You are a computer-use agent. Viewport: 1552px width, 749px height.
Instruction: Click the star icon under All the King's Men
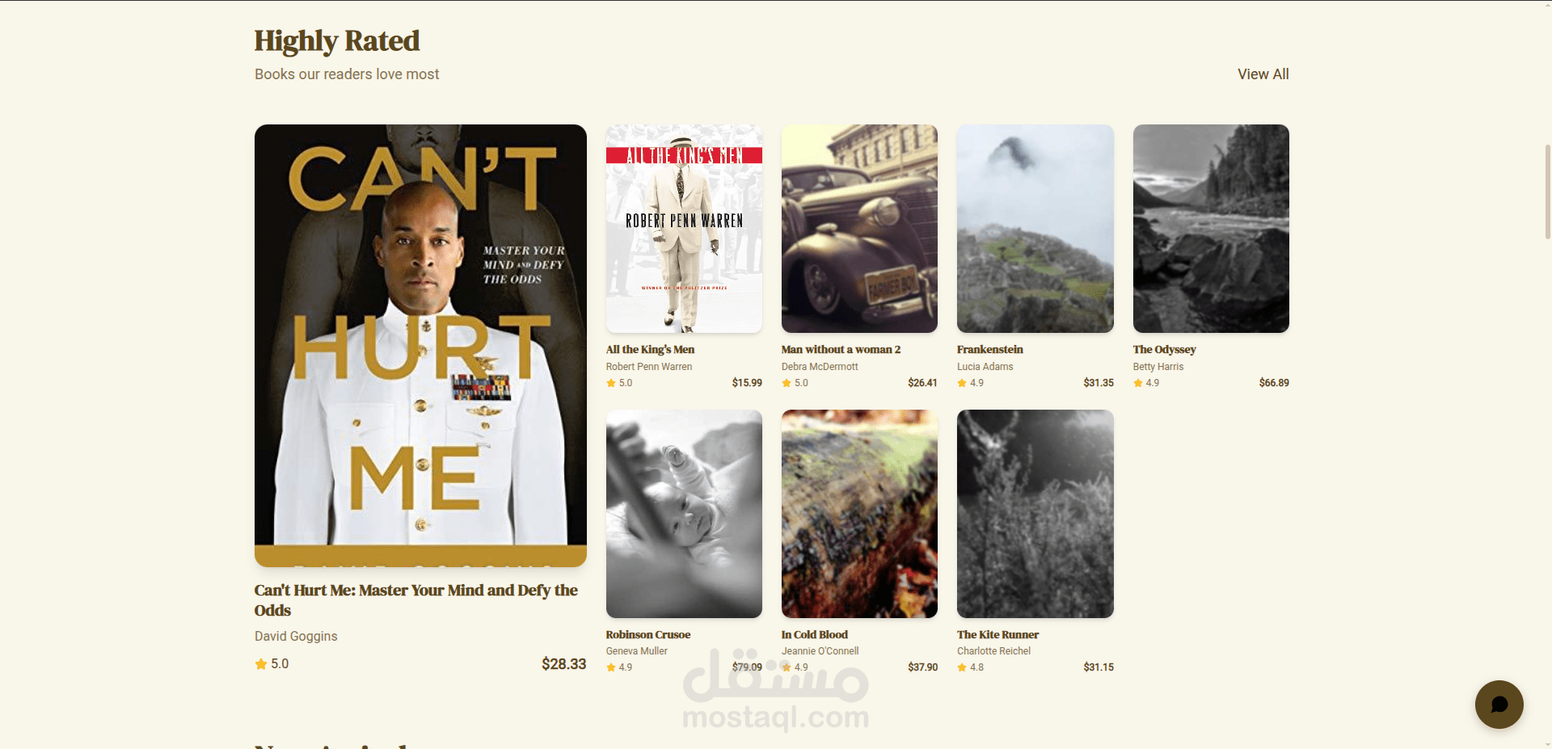click(x=611, y=383)
